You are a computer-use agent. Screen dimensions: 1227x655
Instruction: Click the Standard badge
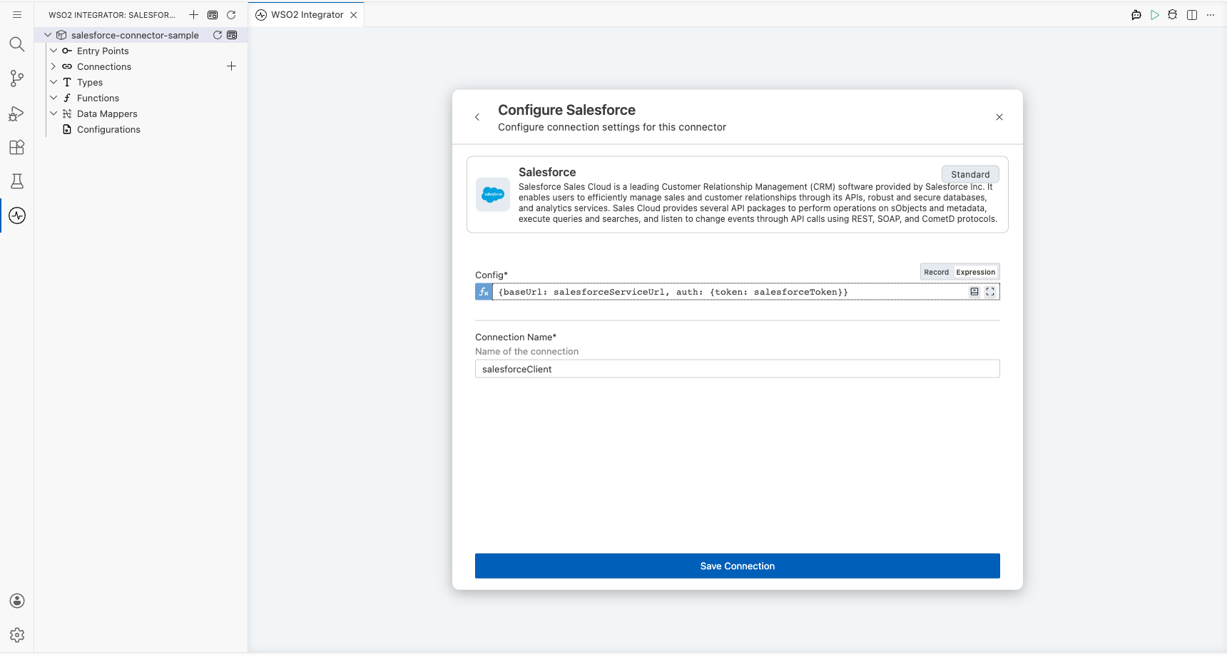pos(970,174)
